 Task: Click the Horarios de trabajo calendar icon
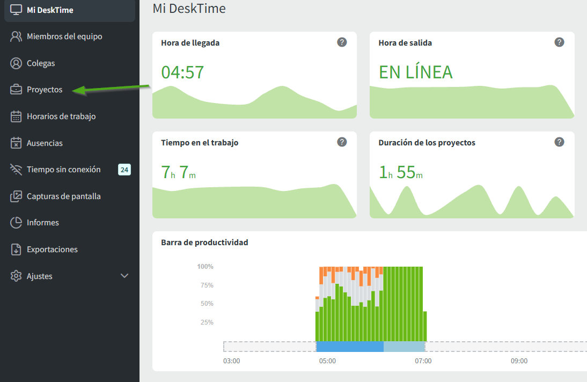pos(16,116)
